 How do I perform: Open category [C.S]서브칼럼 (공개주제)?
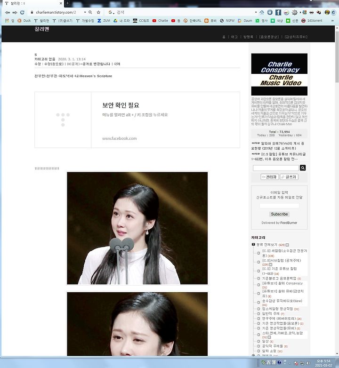point(281,262)
